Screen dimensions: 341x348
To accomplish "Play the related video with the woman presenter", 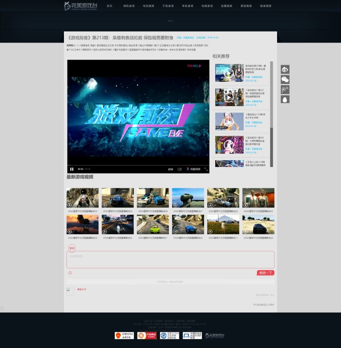I will pyautogui.click(x=229, y=73).
